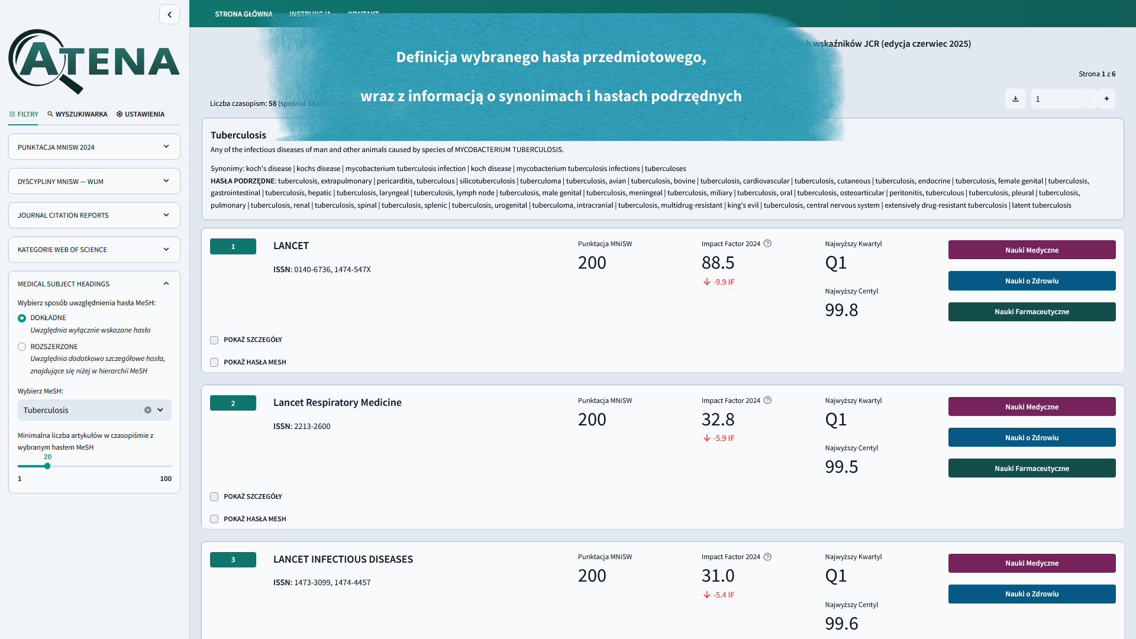Screen dimensions: 1136x639
Task: Open Impact Factor help for LANCET INFECTIOUS DISEASES
Action: (x=767, y=557)
